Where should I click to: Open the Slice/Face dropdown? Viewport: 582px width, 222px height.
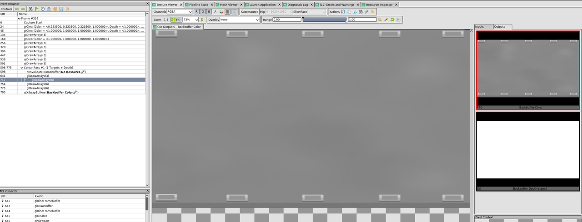point(317,11)
